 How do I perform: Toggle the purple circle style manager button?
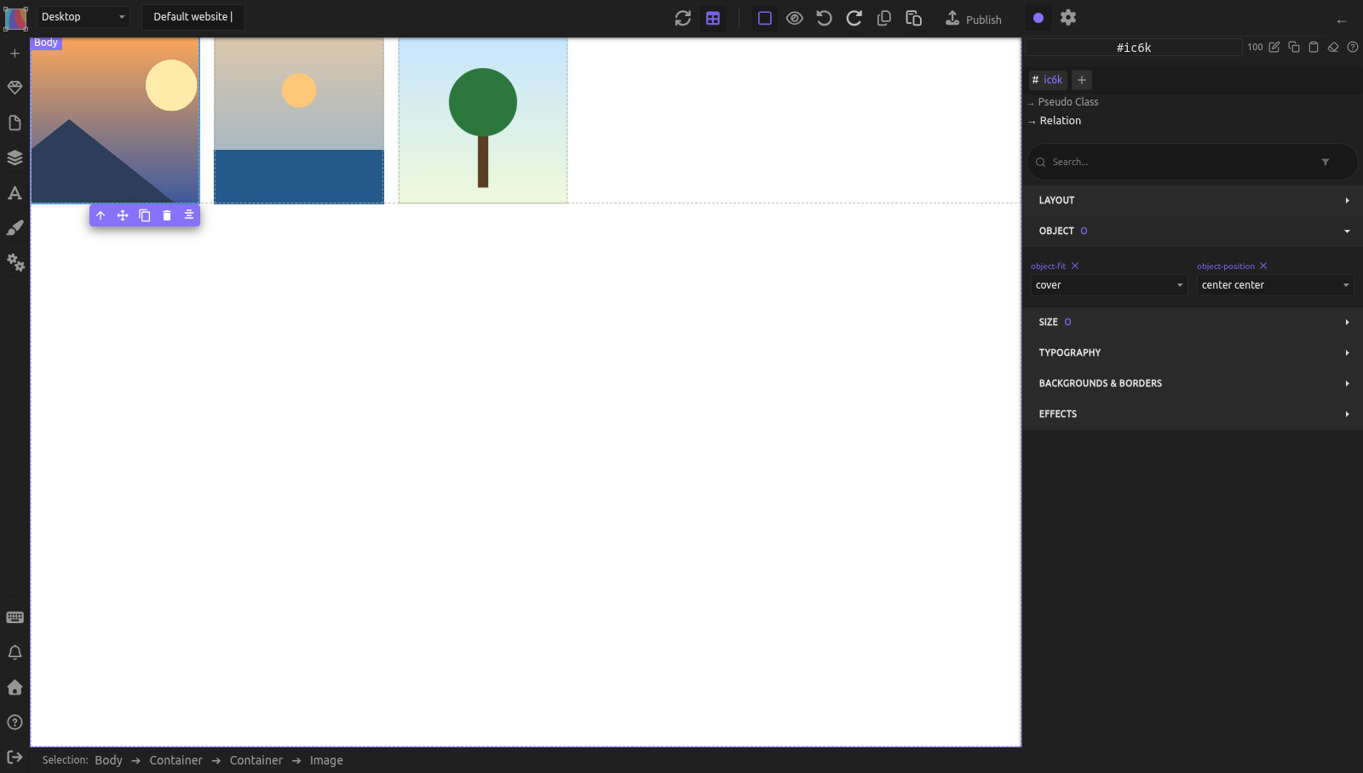click(1038, 18)
